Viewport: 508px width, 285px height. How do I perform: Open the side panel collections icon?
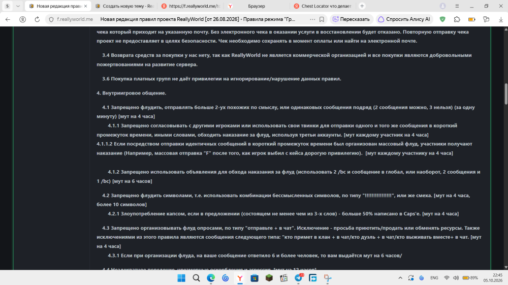tap(486, 19)
